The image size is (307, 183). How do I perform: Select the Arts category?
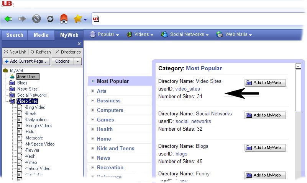point(120,91)
